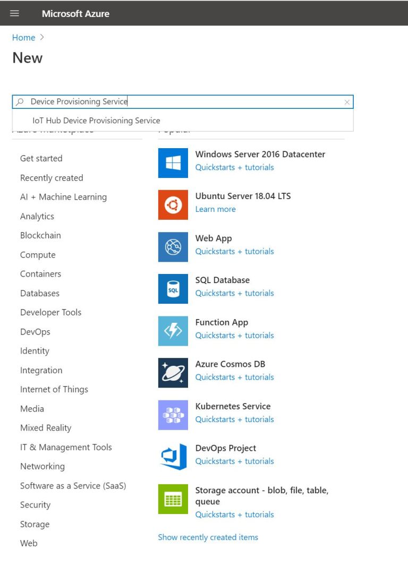Navigate back using the Home breadcrumb
This screenshot has height=574, width=408.
pos(23,37)
